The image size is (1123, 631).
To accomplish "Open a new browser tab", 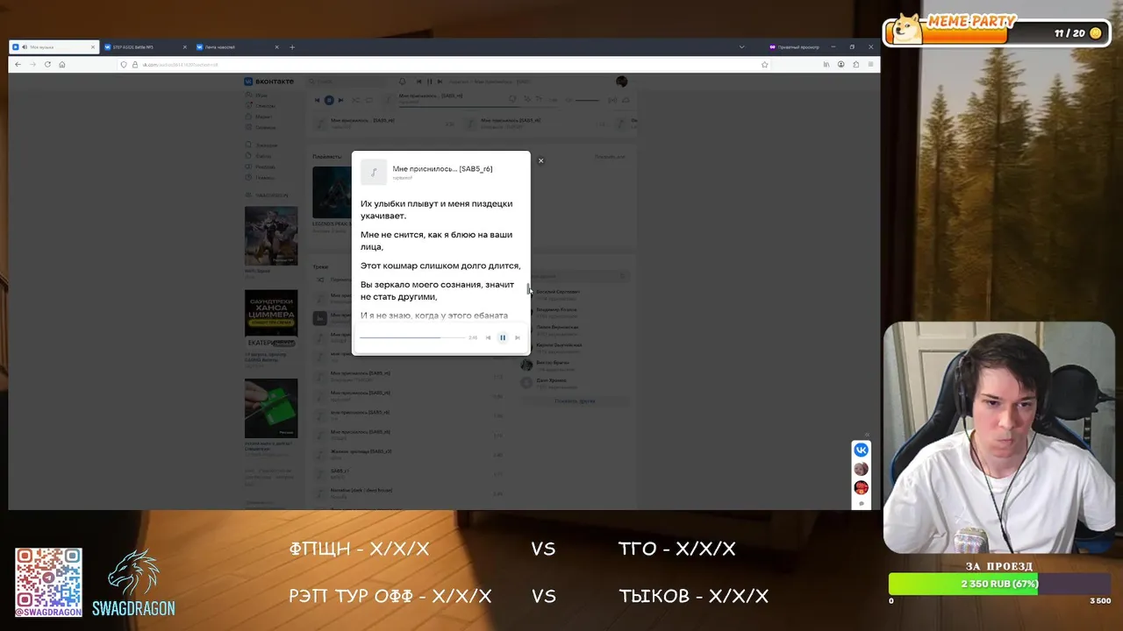I will click(x=292, y=46).
